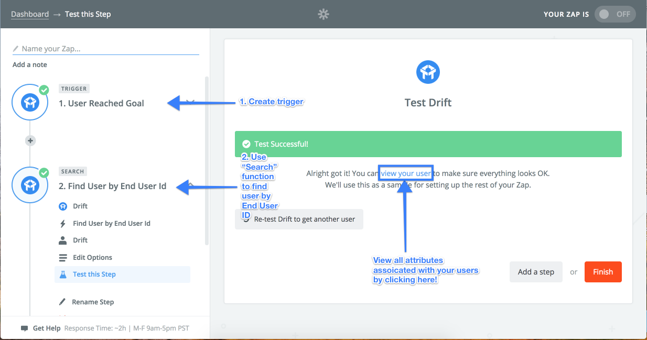Click Re-test Drift to get another user
Viewport: 647px width, 340px height.
(299, 219)
